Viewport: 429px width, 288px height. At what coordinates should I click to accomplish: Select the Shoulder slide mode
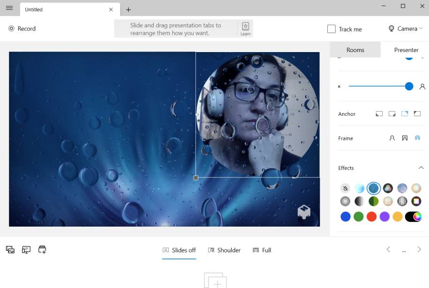click(224, 250)
